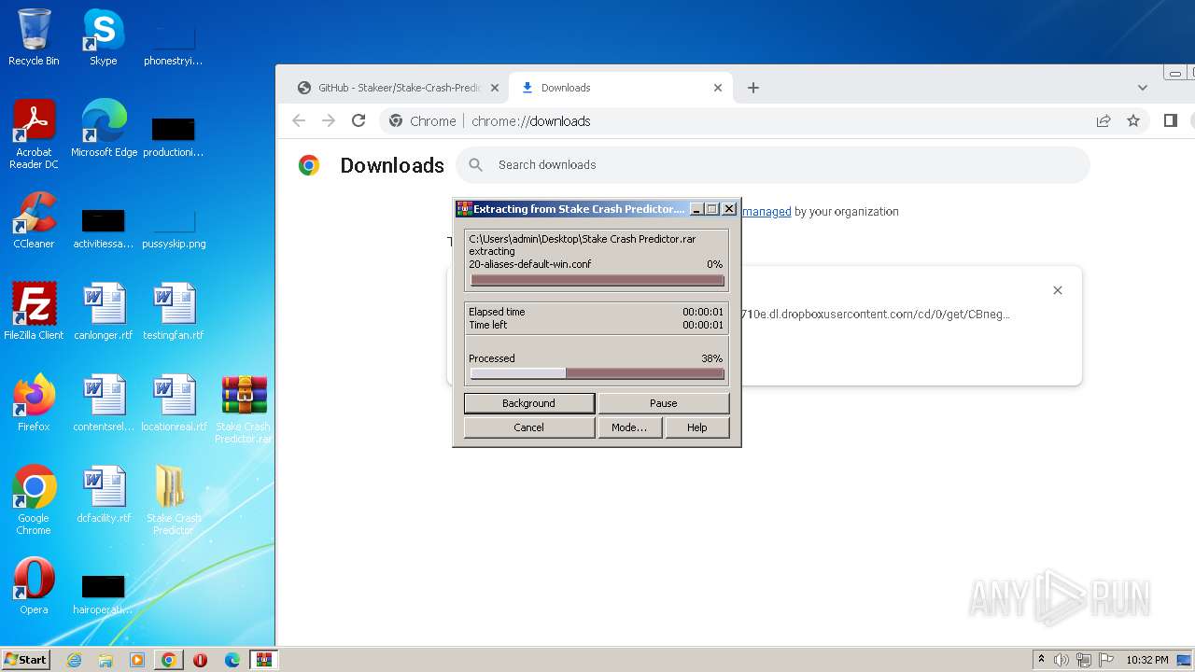Open Edge from the taskbar
1195x672 pixels.
pos(232,660)
